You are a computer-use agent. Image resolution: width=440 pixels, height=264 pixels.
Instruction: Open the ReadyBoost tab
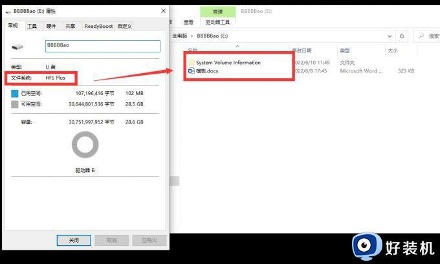click(98, 26)
